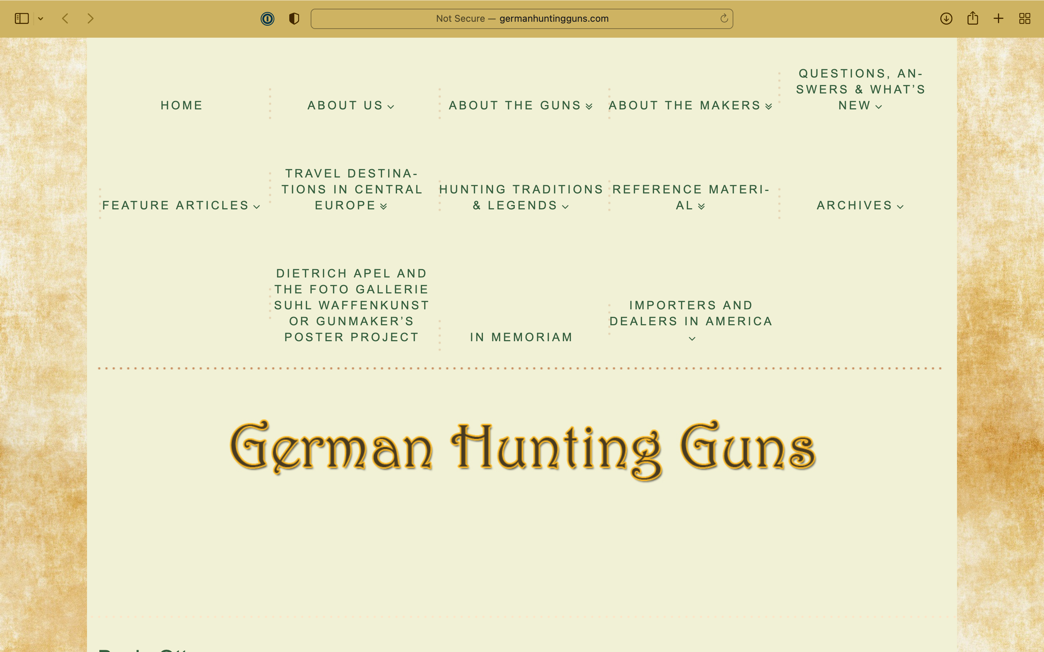Click the back navigation arrow
Image resolution: width=1044 pixels, height=652 pixels.
coord(66,18)
